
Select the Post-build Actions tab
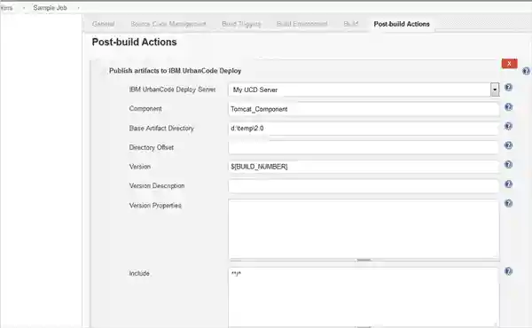[402, 24]
